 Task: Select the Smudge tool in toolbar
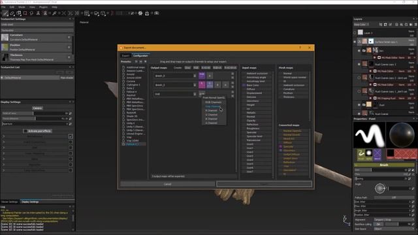(x=31, y=13)
